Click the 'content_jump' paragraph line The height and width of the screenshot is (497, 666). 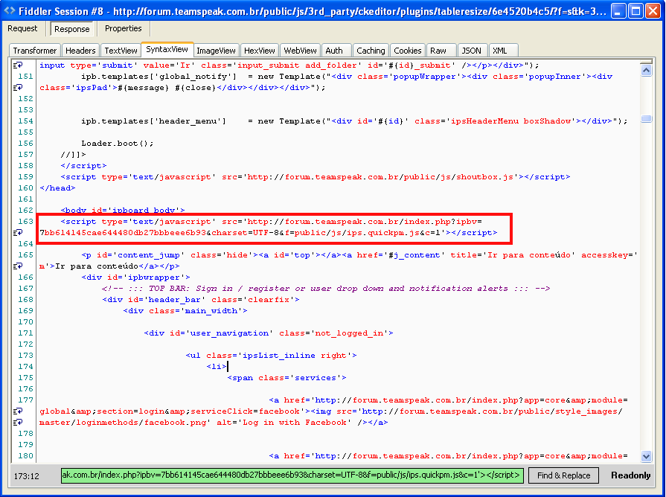[359, 255]
